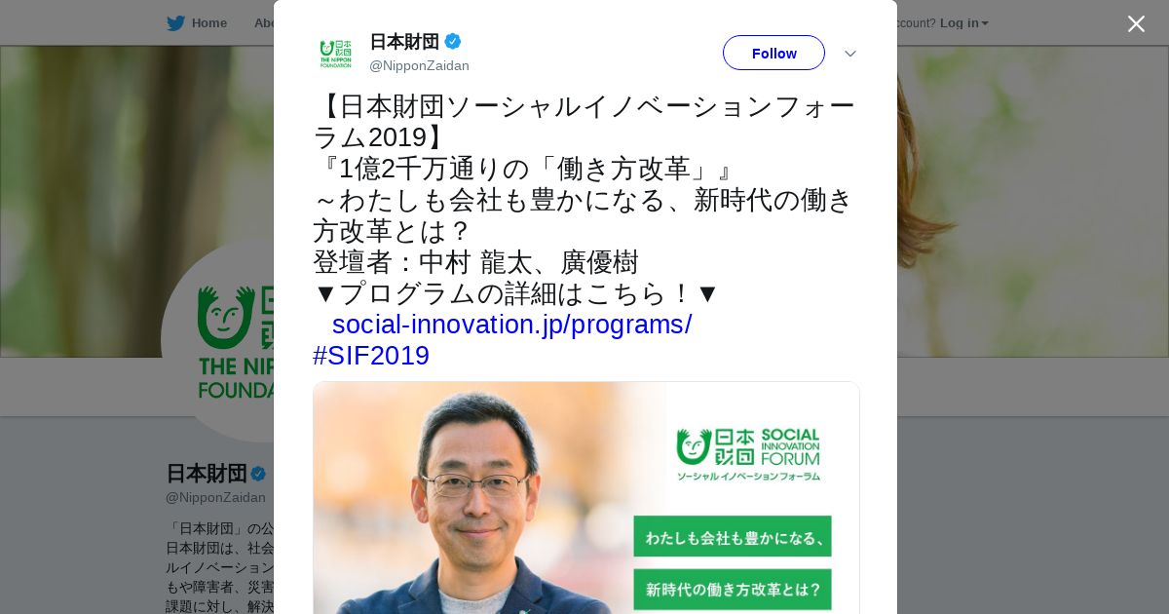This screenshot has width=1169, height=614.
Task: Click the 日本財団 author name in tweet
Action: [404, 41]
